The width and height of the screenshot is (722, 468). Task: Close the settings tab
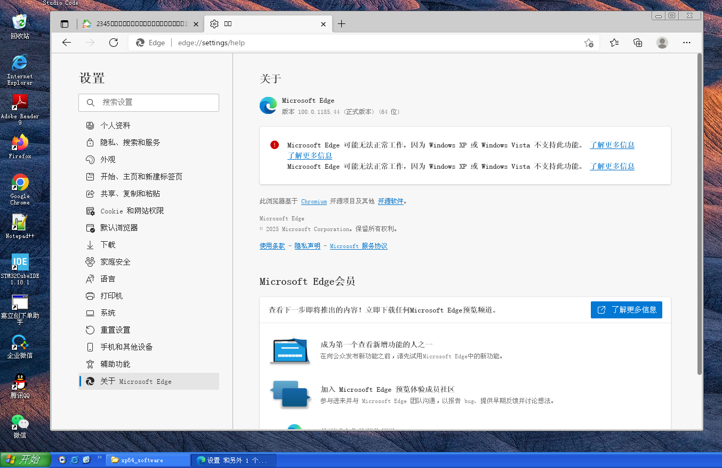coord(323,24)
